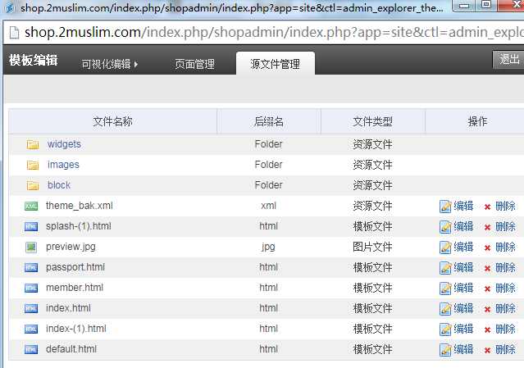524x368 pixels.
Task: Open the block folder link
Action: tap(59, 185)
